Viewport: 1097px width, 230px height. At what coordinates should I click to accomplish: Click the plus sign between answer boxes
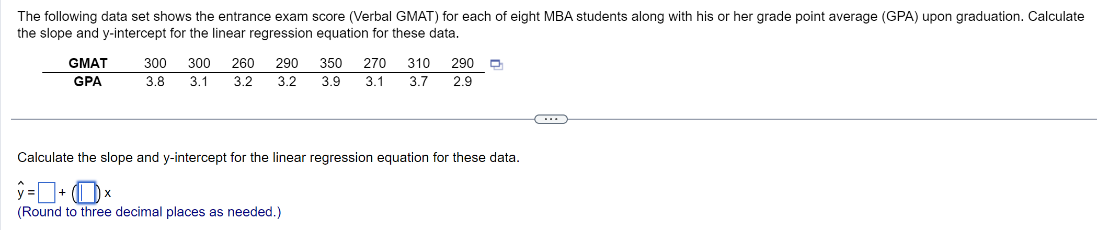click(x=62, y=192)
